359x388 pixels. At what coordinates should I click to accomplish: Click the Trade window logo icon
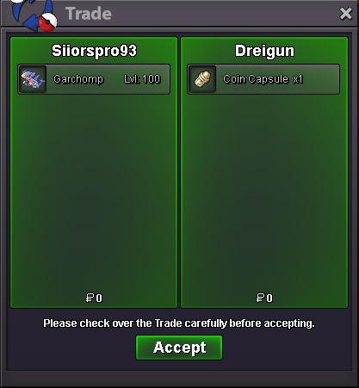(34, 15)
